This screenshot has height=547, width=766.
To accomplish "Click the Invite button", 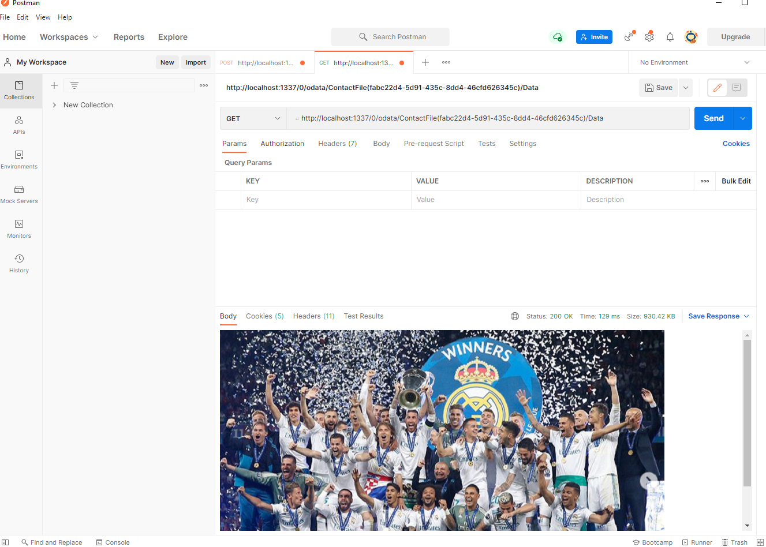I will click(594, 37).
